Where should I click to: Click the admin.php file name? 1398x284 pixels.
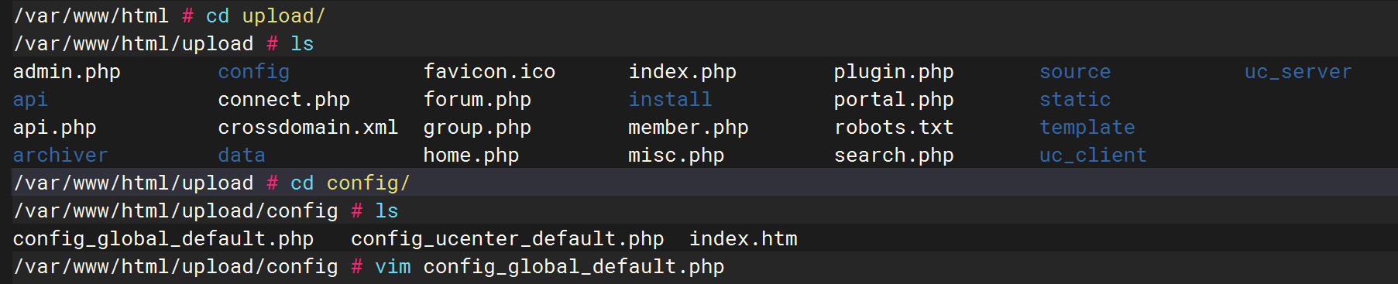coord(67,72)
